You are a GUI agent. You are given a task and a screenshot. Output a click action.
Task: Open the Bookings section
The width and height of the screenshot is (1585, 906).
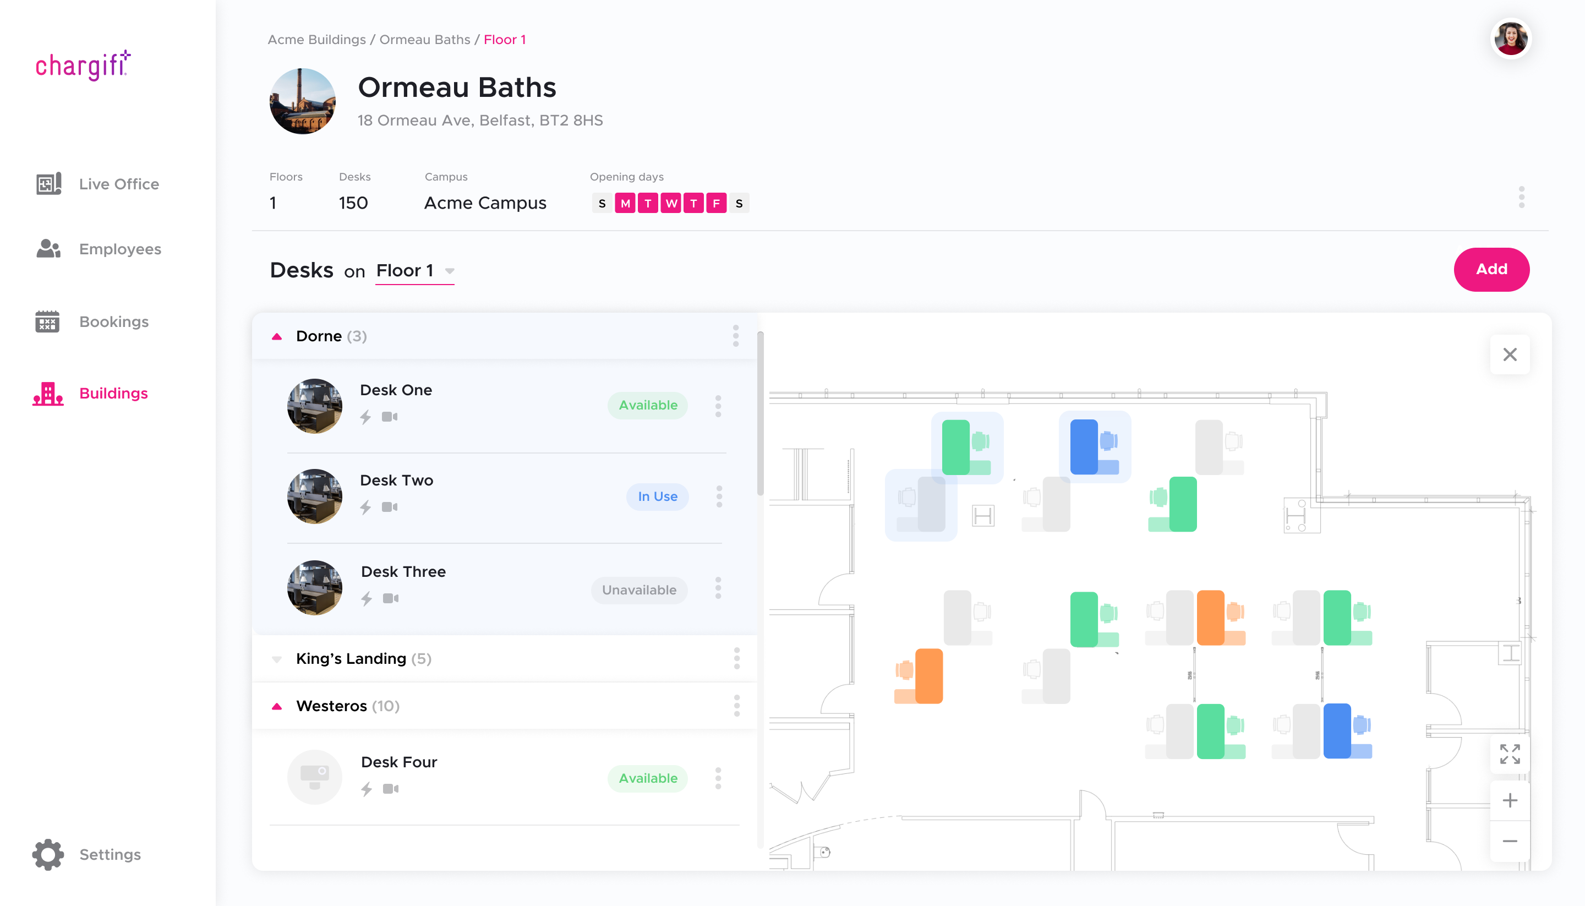click(114, 321)
